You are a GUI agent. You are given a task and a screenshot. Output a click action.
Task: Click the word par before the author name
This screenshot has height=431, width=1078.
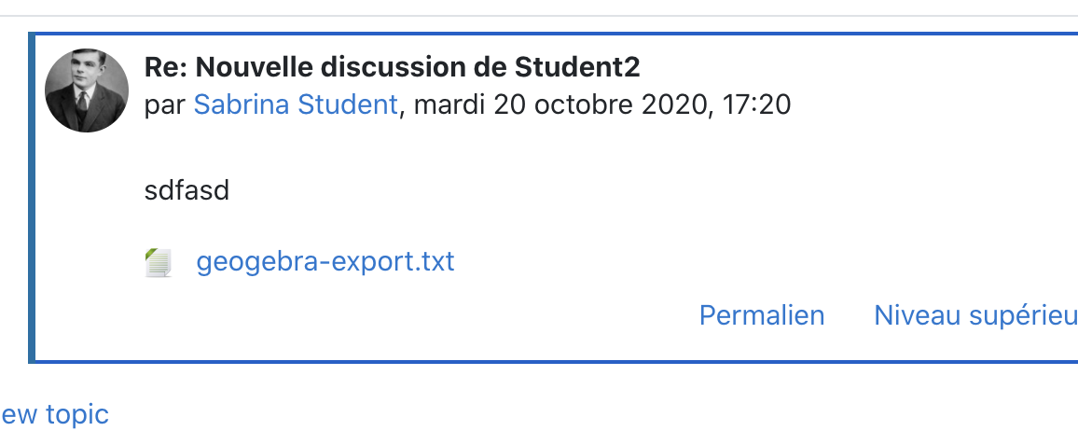point(166,106)
